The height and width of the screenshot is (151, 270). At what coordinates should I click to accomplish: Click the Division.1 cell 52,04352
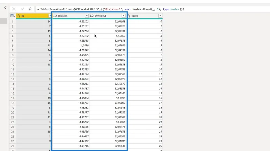coord(108,50)
